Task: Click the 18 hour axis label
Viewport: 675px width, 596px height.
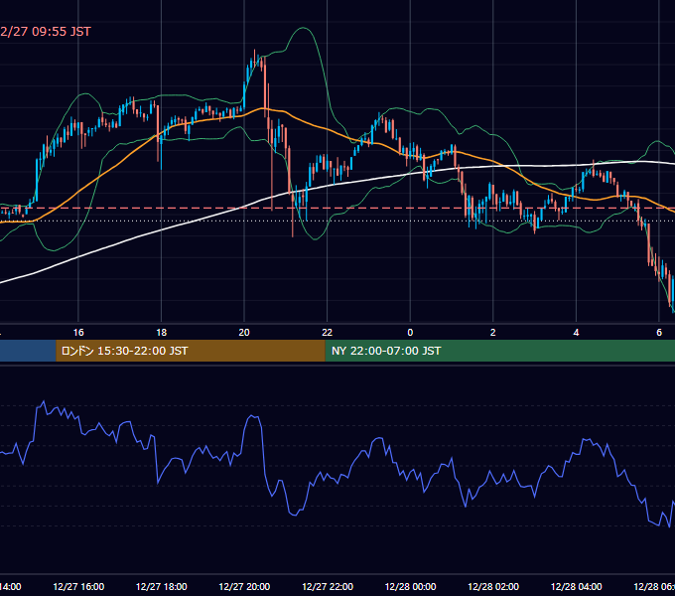Action: (162, 333)
